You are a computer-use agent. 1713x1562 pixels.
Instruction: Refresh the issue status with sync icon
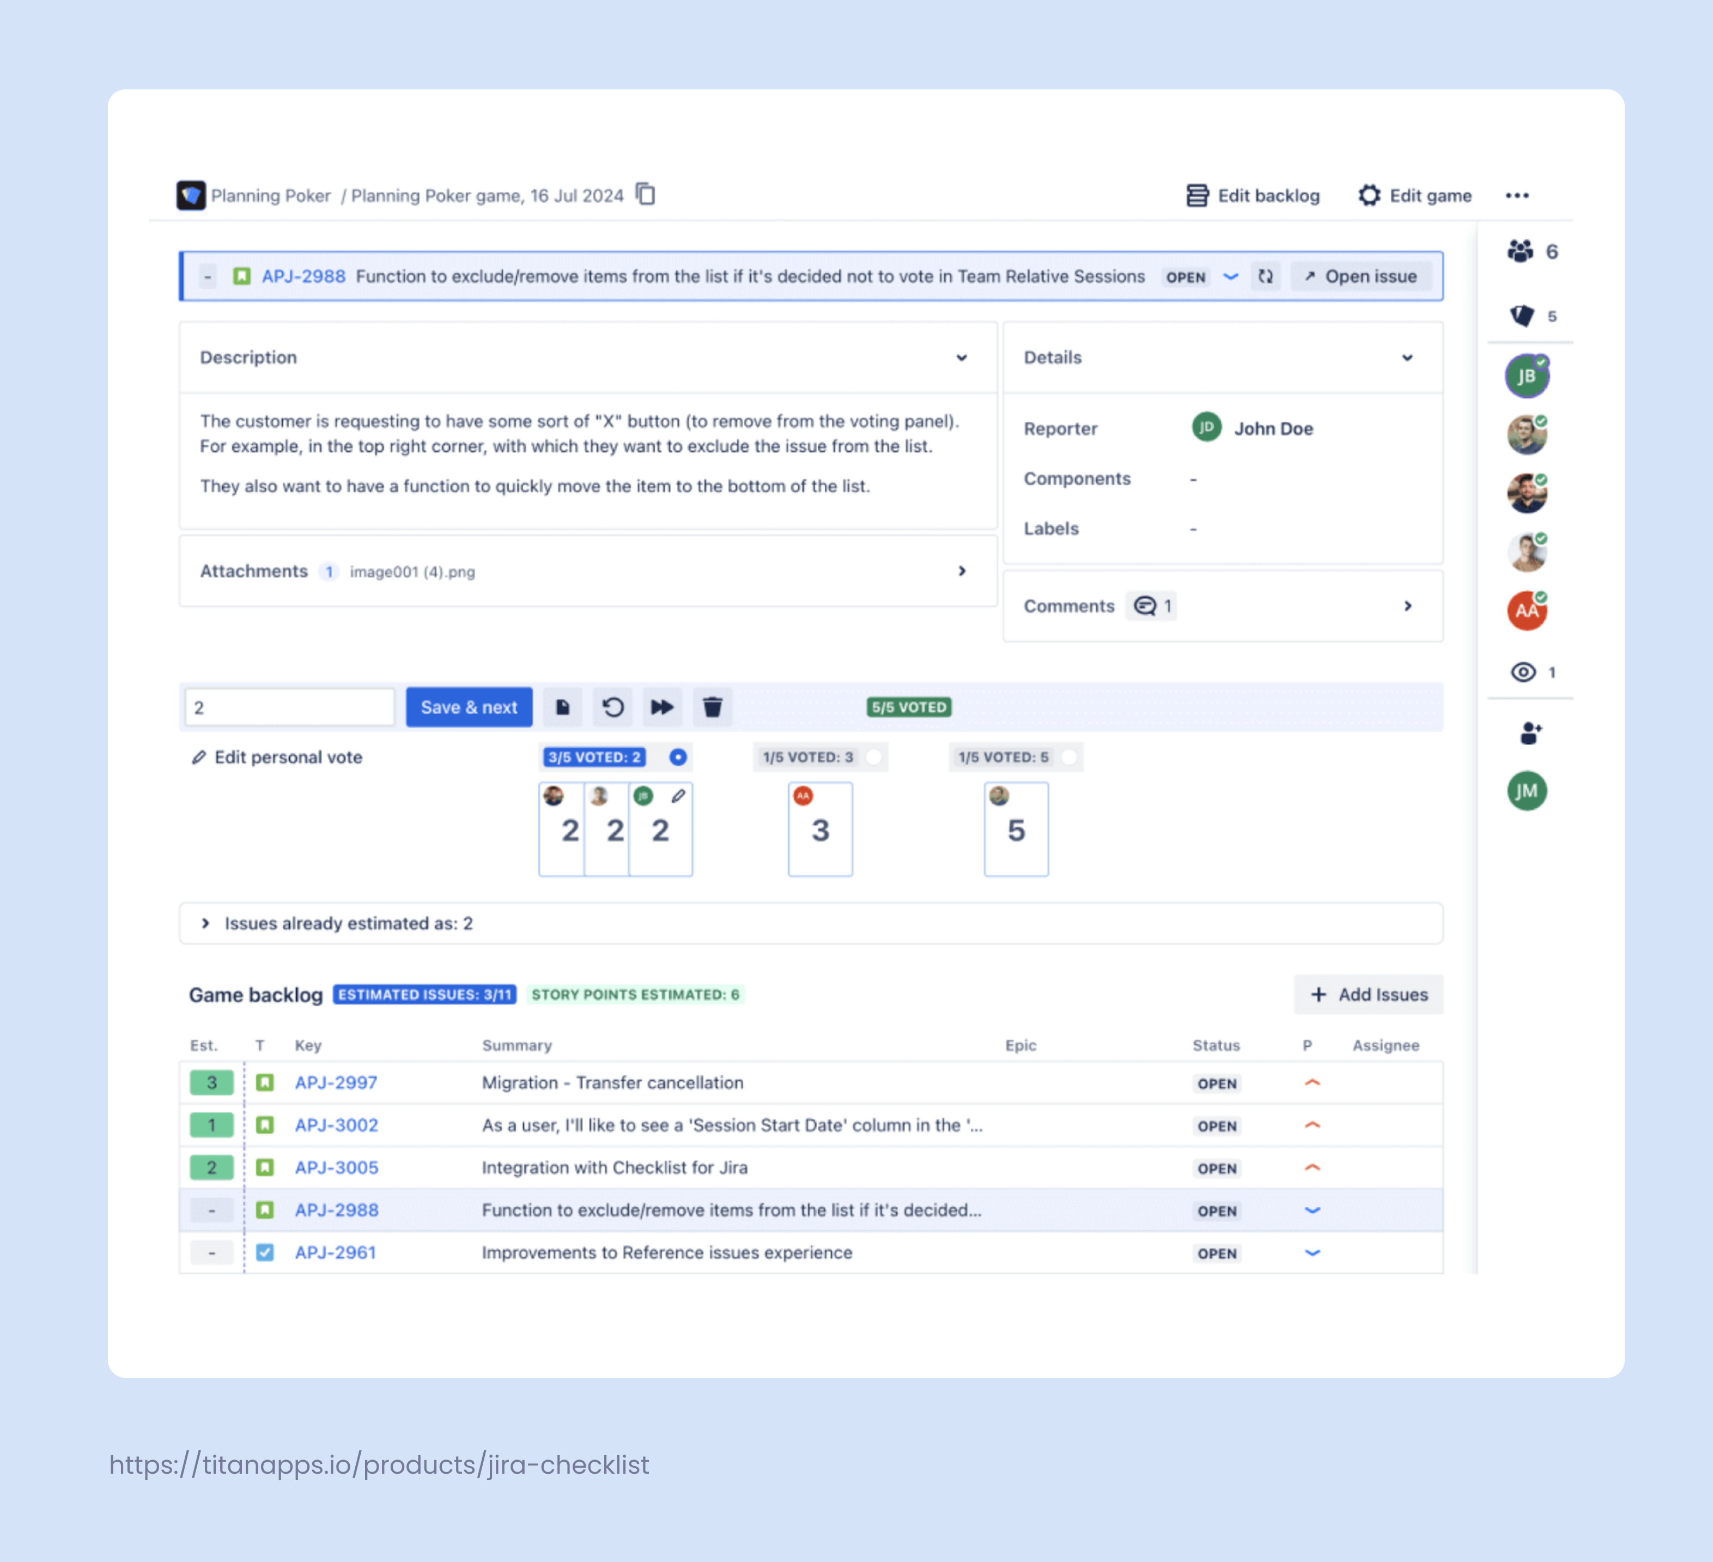[x=1265, y=276]
